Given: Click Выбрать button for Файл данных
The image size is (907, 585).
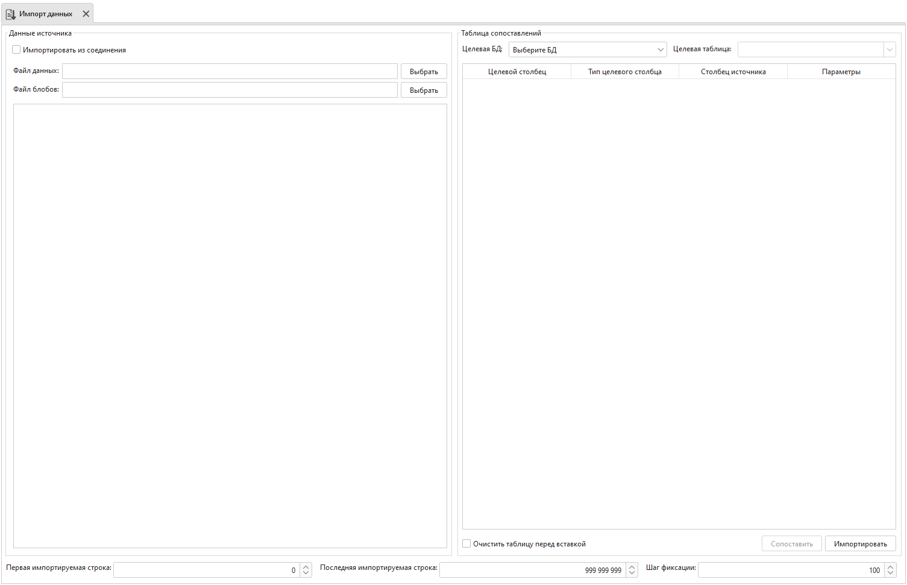Looking at the screenshot, I should click(x=424, y=71).
